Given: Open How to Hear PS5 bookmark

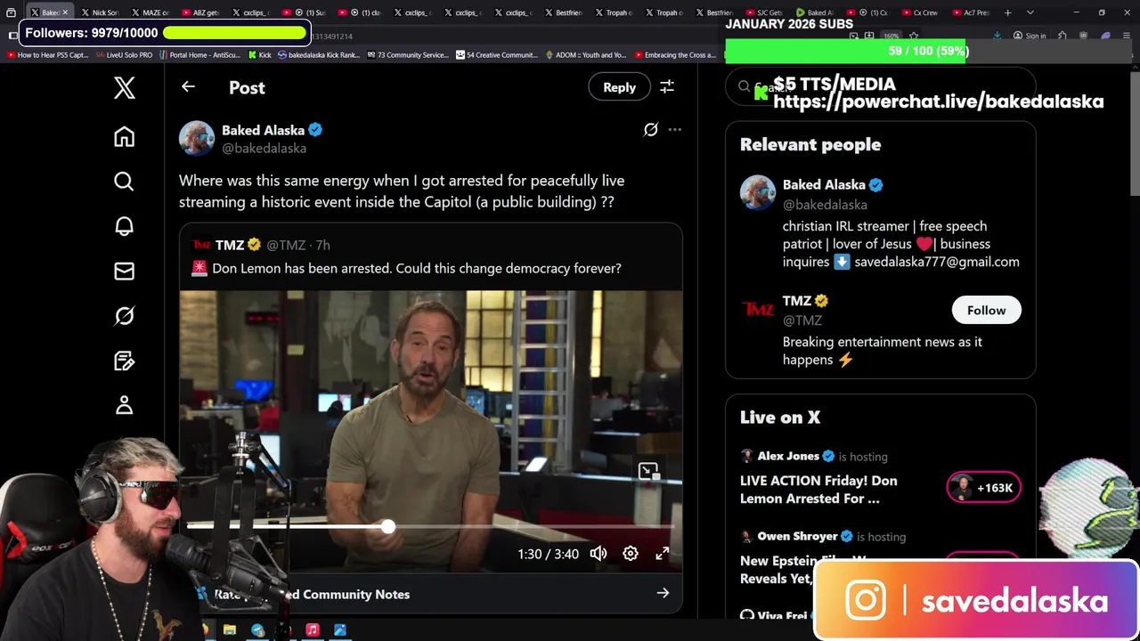Looking at the screenshot, I should pos(48,54).
